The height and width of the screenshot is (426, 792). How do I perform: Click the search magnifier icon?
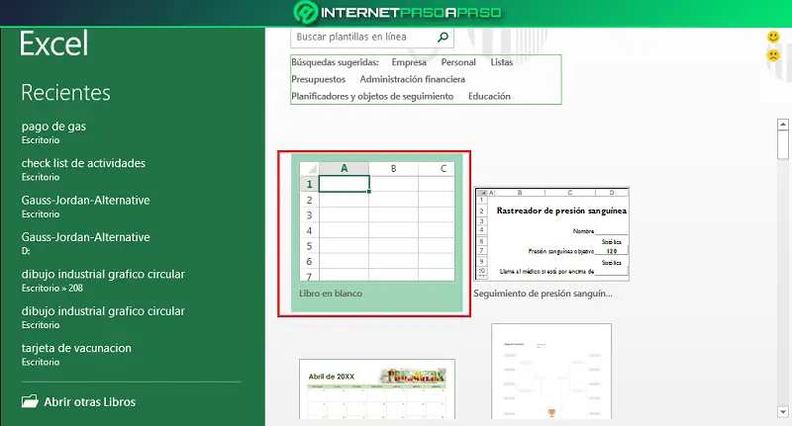point(443,37)
